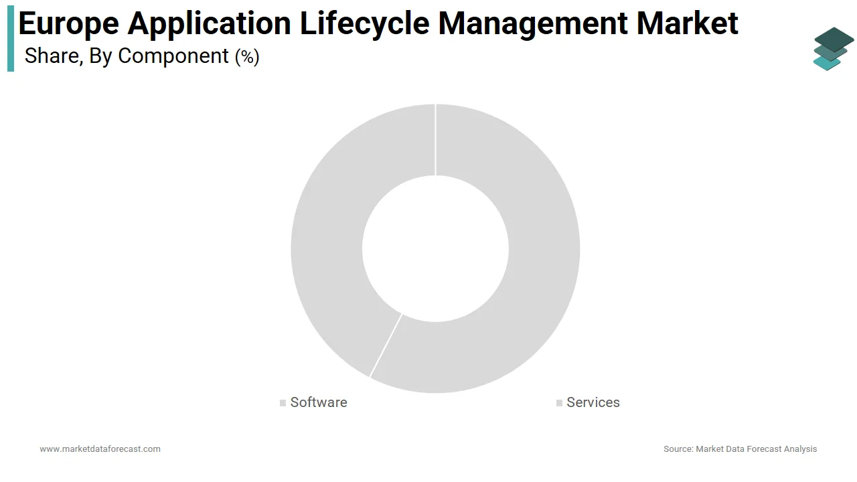This screenshot has height=482, width=857.
Task: Click the Services legend color square
Action: tap(559, 403)
